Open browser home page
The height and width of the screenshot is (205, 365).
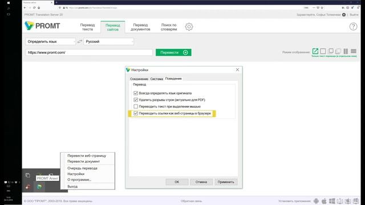(39, 7)
